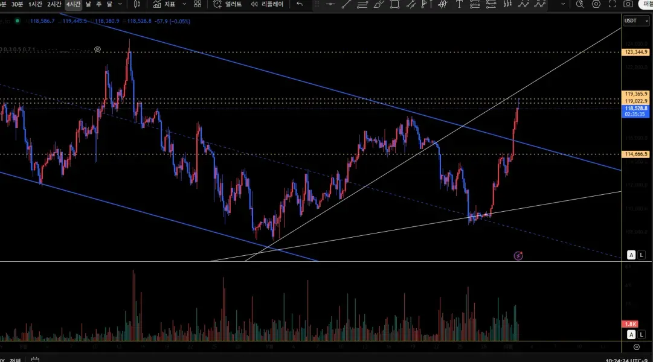Select the parallel channel drawing tool
This screenshot has height=362, width=653.
pos(411,4)
